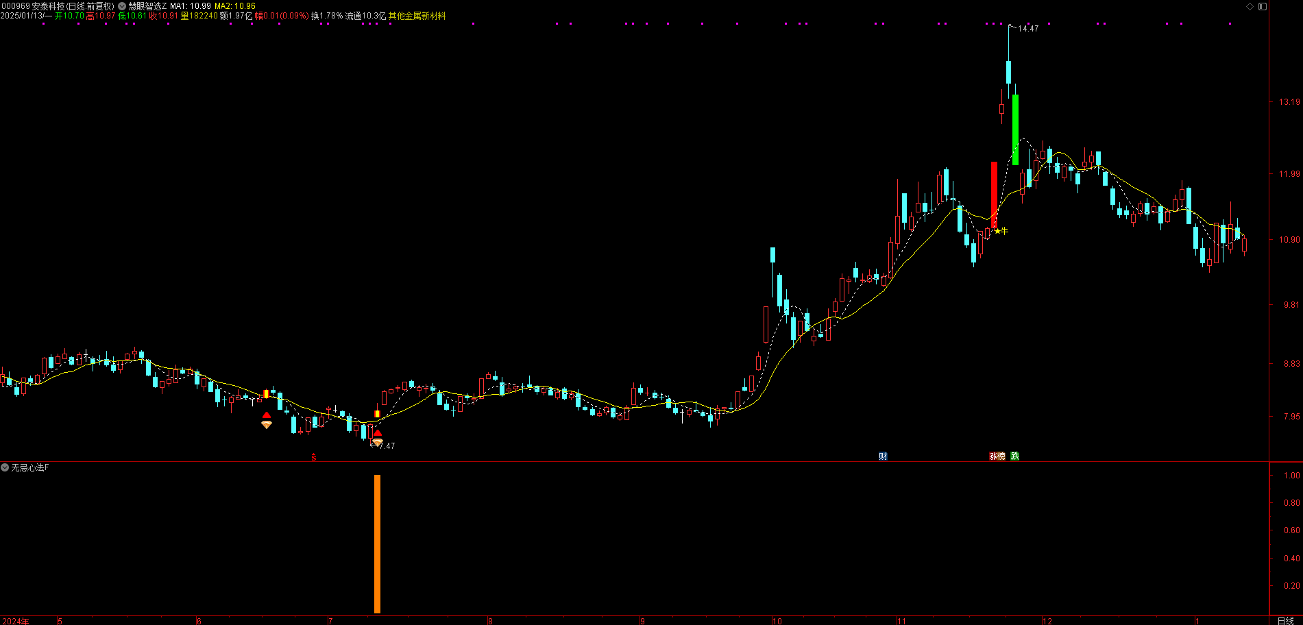This screenshot has width=1303, height=625.
Task: Click the 2024年 label on the time axis
Action: click(15, 621)
